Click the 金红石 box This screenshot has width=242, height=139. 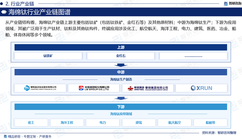click(121, 56)
